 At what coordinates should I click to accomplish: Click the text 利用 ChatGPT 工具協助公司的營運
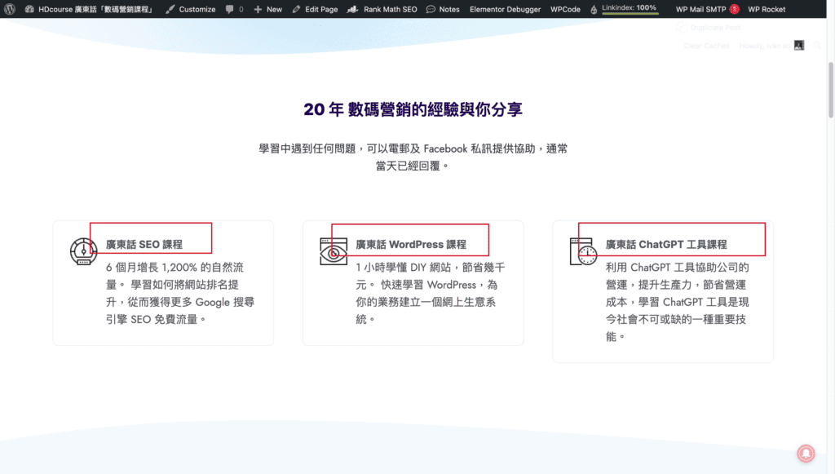pyautogui.click(x=677, y=276)
